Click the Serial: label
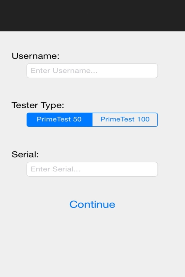This screenshot has height=277, width=185. tap(25, 155)
